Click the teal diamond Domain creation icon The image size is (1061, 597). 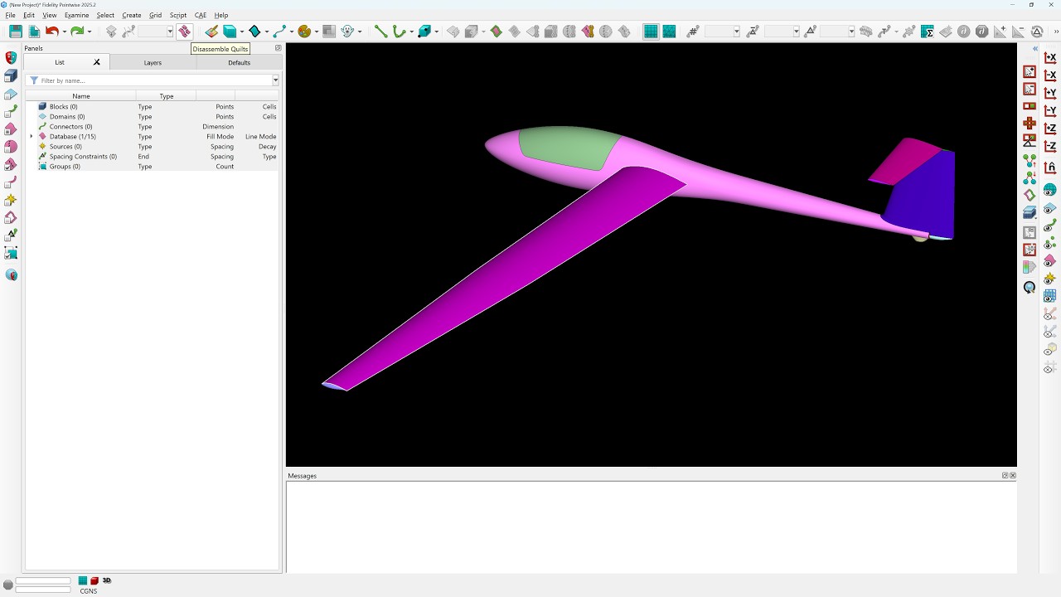pos(255,32)
